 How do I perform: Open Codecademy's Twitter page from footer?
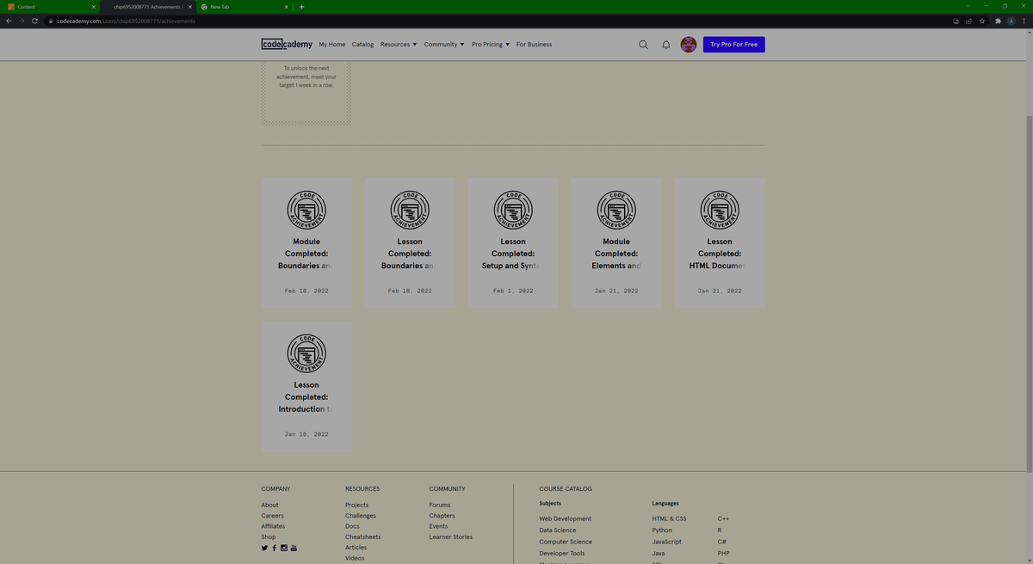pos(265,548)
